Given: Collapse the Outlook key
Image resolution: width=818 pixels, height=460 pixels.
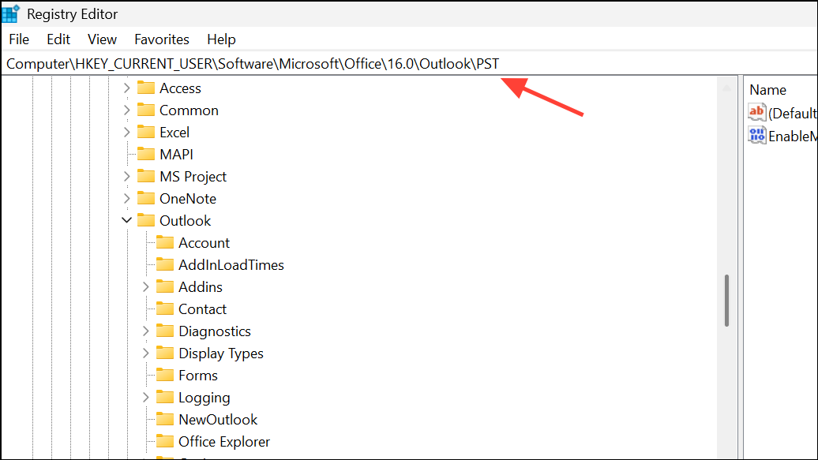Looking at the screenshot, I should pos(127,220).
